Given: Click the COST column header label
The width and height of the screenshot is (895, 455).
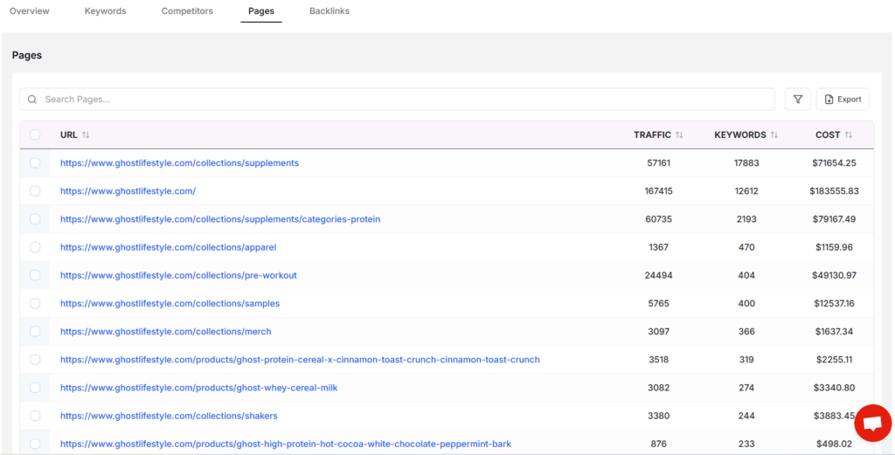Looking at the screenshot, I should 828,135.
